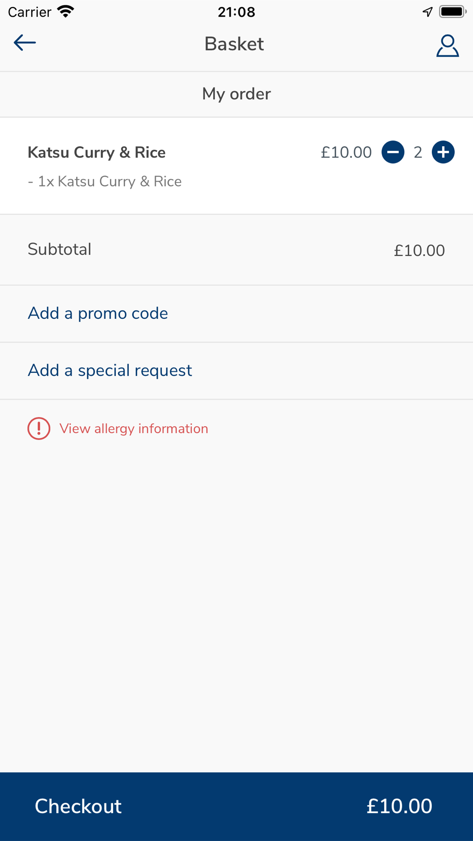This screenshot has height=841, width=473.
Task: Tap the £10.00 total on checkout bar
Action: pos(399,806)
